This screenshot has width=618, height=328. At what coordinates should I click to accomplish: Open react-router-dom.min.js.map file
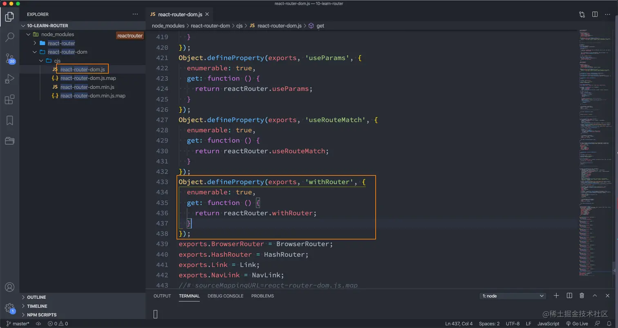pos(92,96)
